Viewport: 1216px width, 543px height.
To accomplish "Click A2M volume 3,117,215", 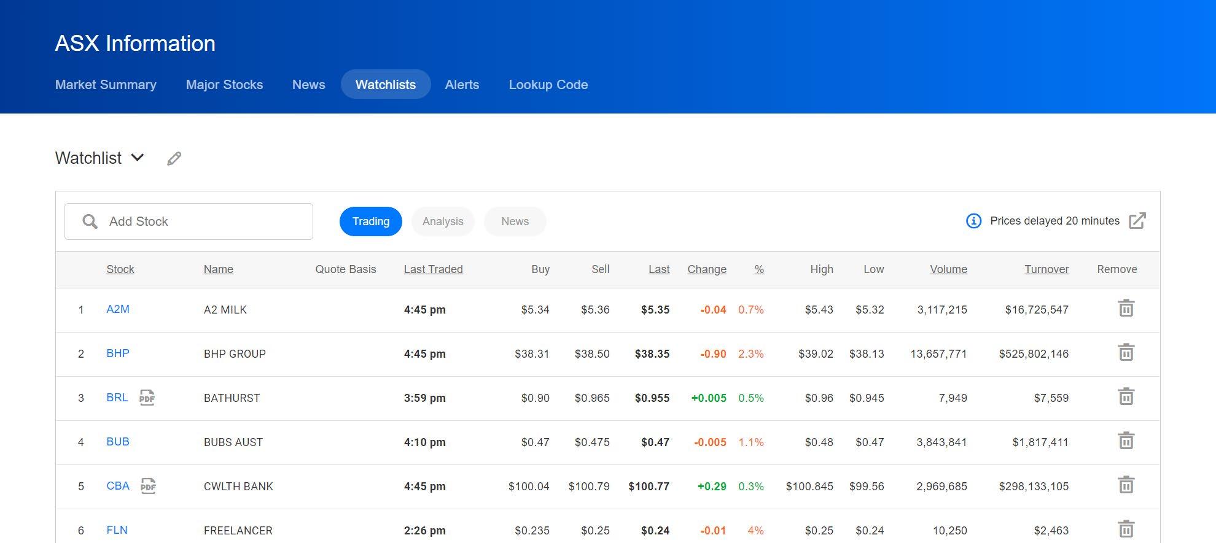I will [x=942, y=310].
